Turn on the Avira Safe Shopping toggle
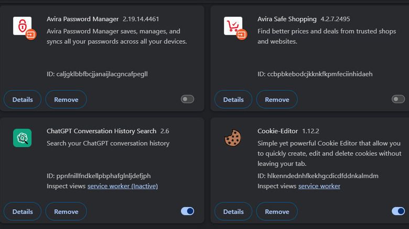Screen dimensions: 409x229 [x=398, y=99]
